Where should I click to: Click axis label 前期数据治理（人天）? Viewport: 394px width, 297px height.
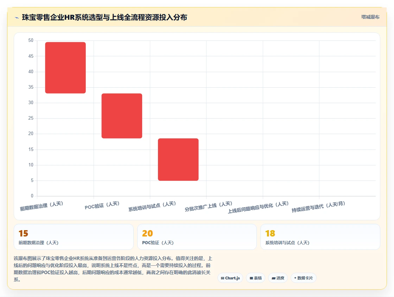pyautogui.click(x=42, y=206)
